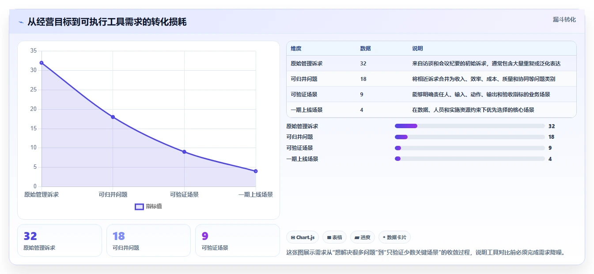Click the 说明 column header
The width and height of the screenshot is (594, 274).
tap(417, 48)
